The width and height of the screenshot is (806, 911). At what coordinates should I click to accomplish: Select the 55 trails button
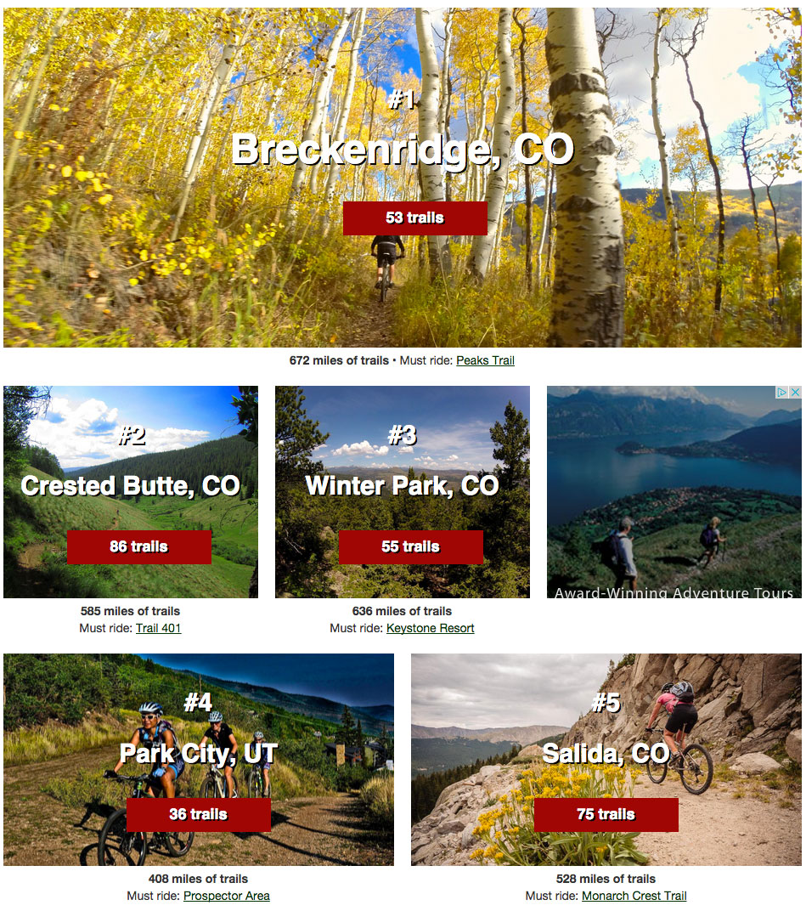point(410,546)
